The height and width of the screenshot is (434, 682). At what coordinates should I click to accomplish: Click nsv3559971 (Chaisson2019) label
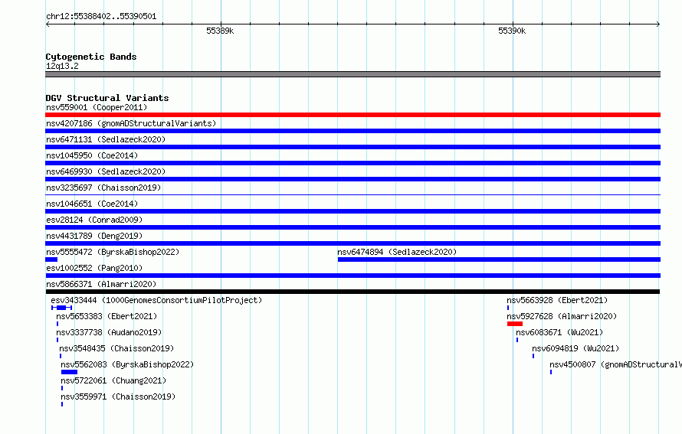tap(118, 396)
